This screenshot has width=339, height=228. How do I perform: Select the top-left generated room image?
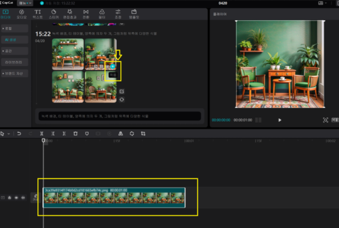[x=68, y=53]
